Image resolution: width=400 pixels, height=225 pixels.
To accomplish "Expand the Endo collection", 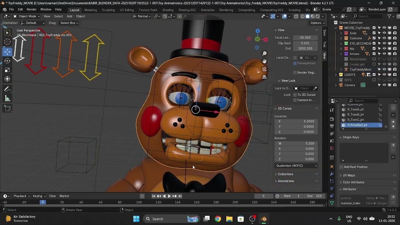I will 341,33.
